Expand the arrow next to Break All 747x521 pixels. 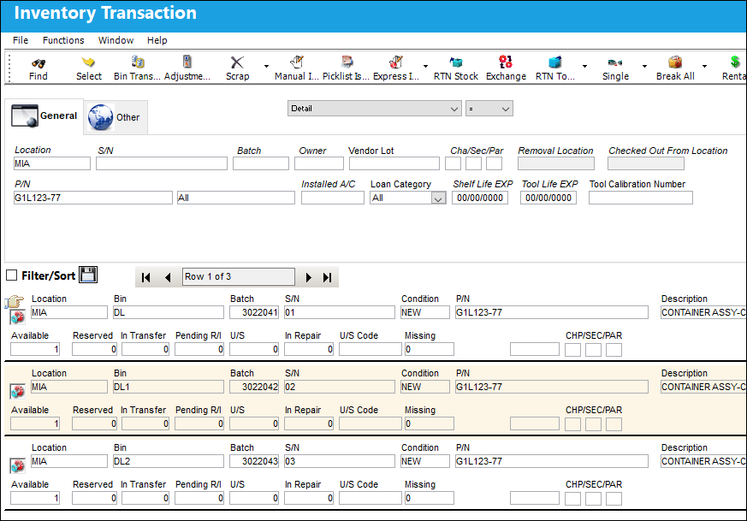tap(704, 67)
